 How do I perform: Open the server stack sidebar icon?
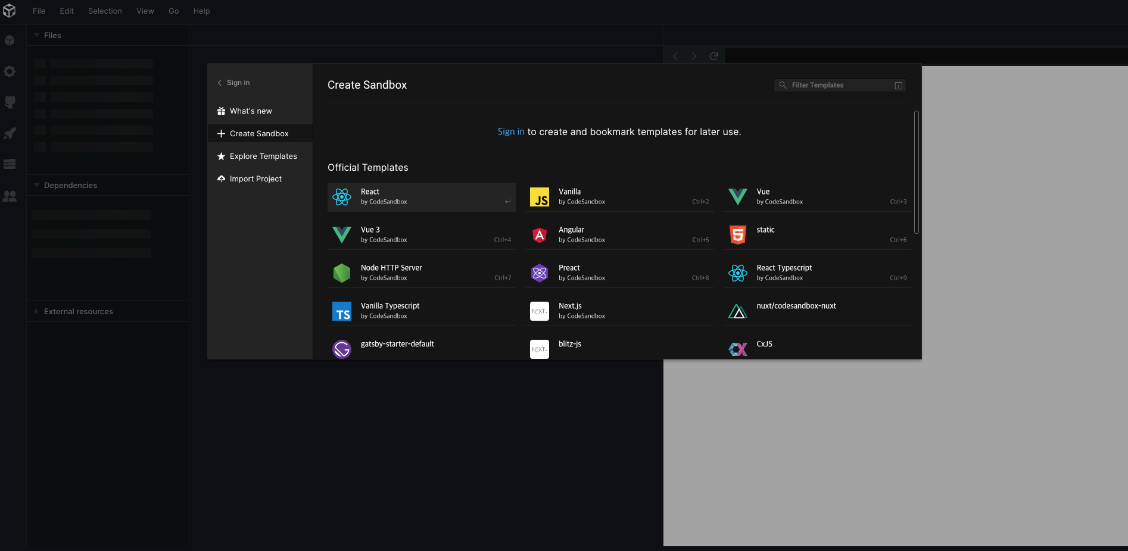click(10, 164)
